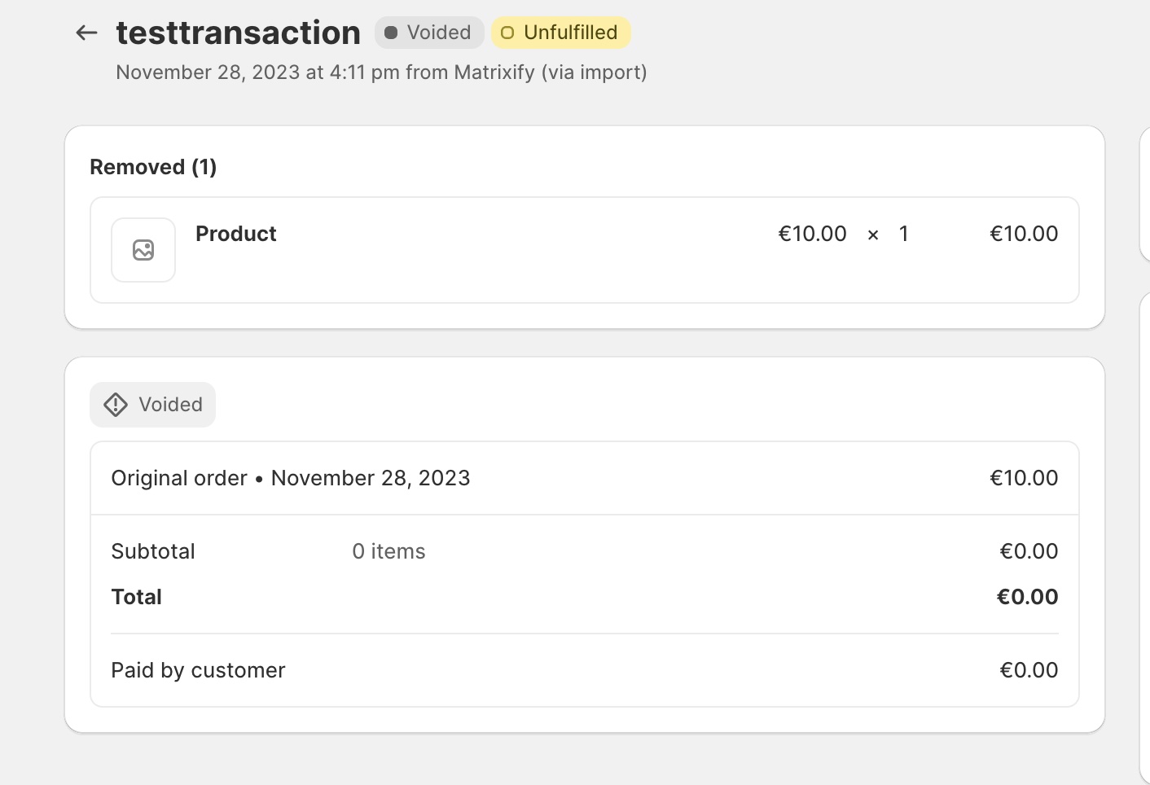Click the diamond alert icon beside Voided
Screen dimensions: 1150x785
pos(115,404)
